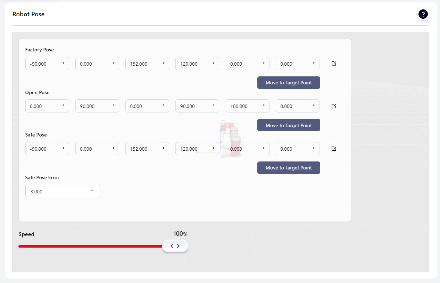Click Factory Pose fourth joint field 120.000
Screen dimensions: 440x283
[x=194, y=64]
